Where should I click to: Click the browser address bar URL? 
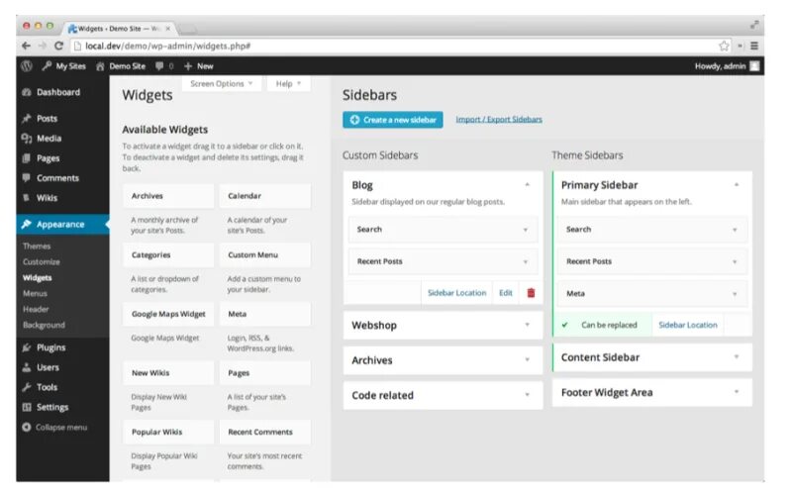coord(167,46)
